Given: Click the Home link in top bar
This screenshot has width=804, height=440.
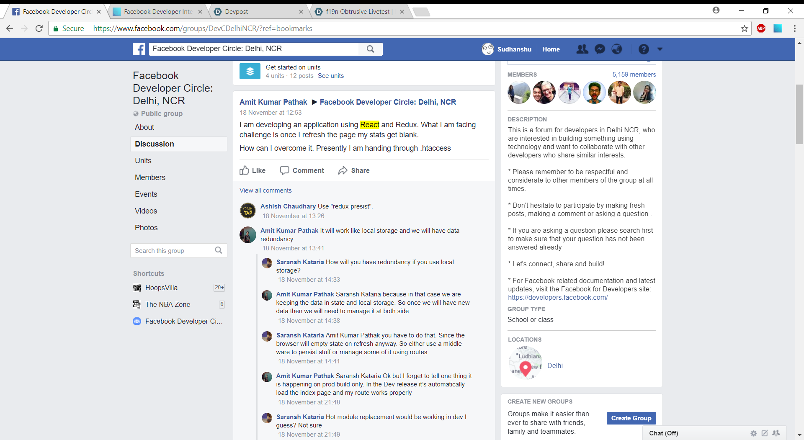Looking at the screenshot, I should coord(551,49).
